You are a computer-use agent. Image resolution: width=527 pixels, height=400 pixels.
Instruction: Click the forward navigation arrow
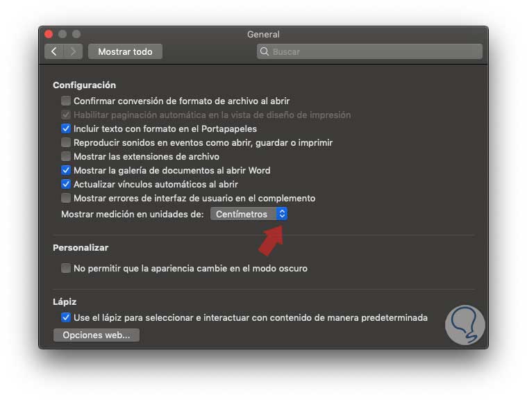(x=74, y=51)
